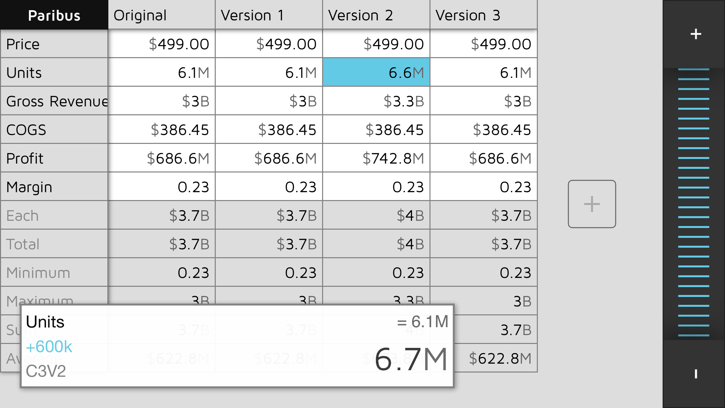Click the COGS row label
Screen dimensions: 725x408
[x=54, y=129]
